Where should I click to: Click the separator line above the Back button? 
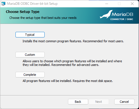pos(69,95)
